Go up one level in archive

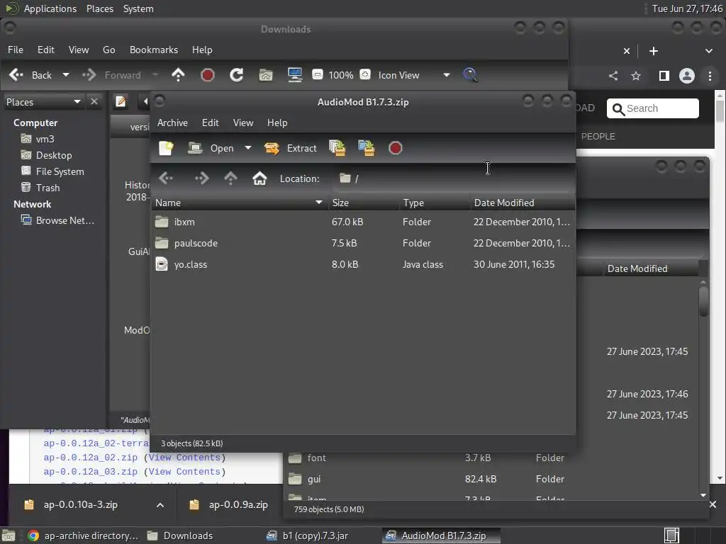[x=230, y=178]
